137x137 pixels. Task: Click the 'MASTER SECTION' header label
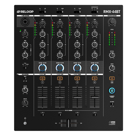pyautogui.click(x=112, y=16)
